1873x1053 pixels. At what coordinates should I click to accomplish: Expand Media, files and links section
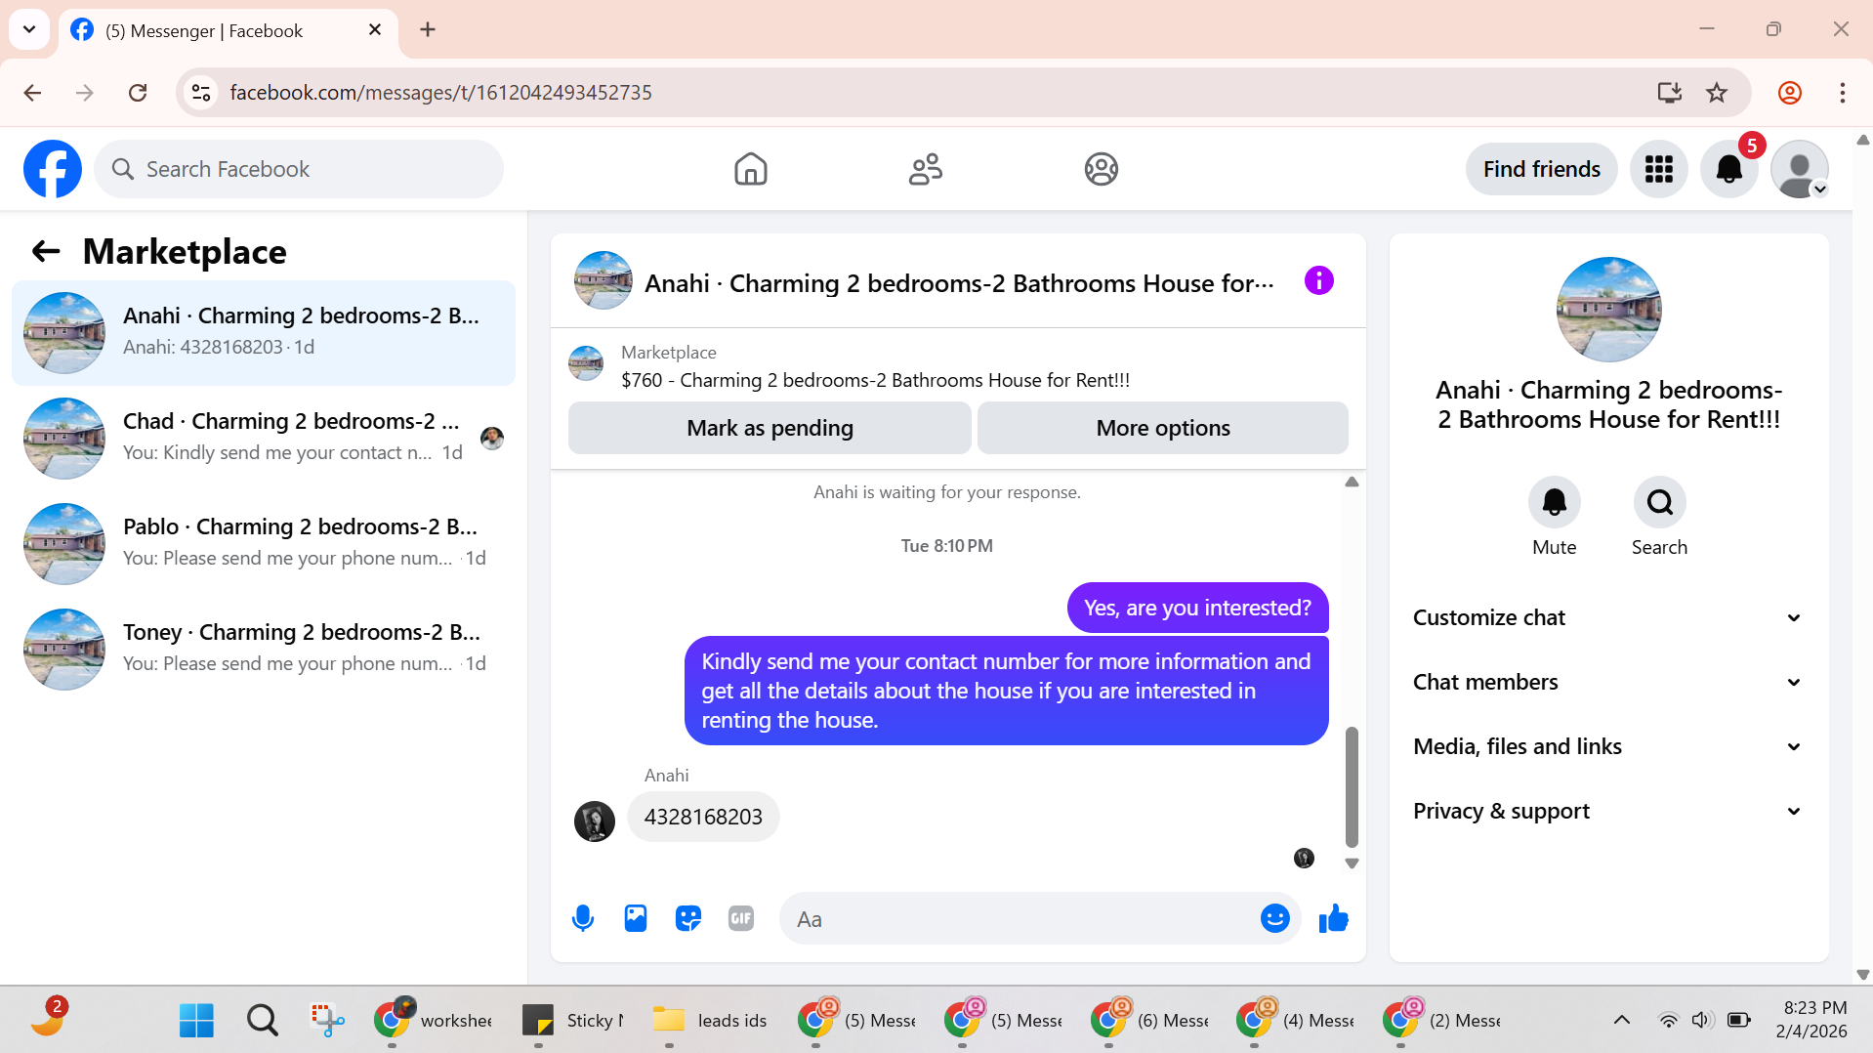click(1607, 746)
